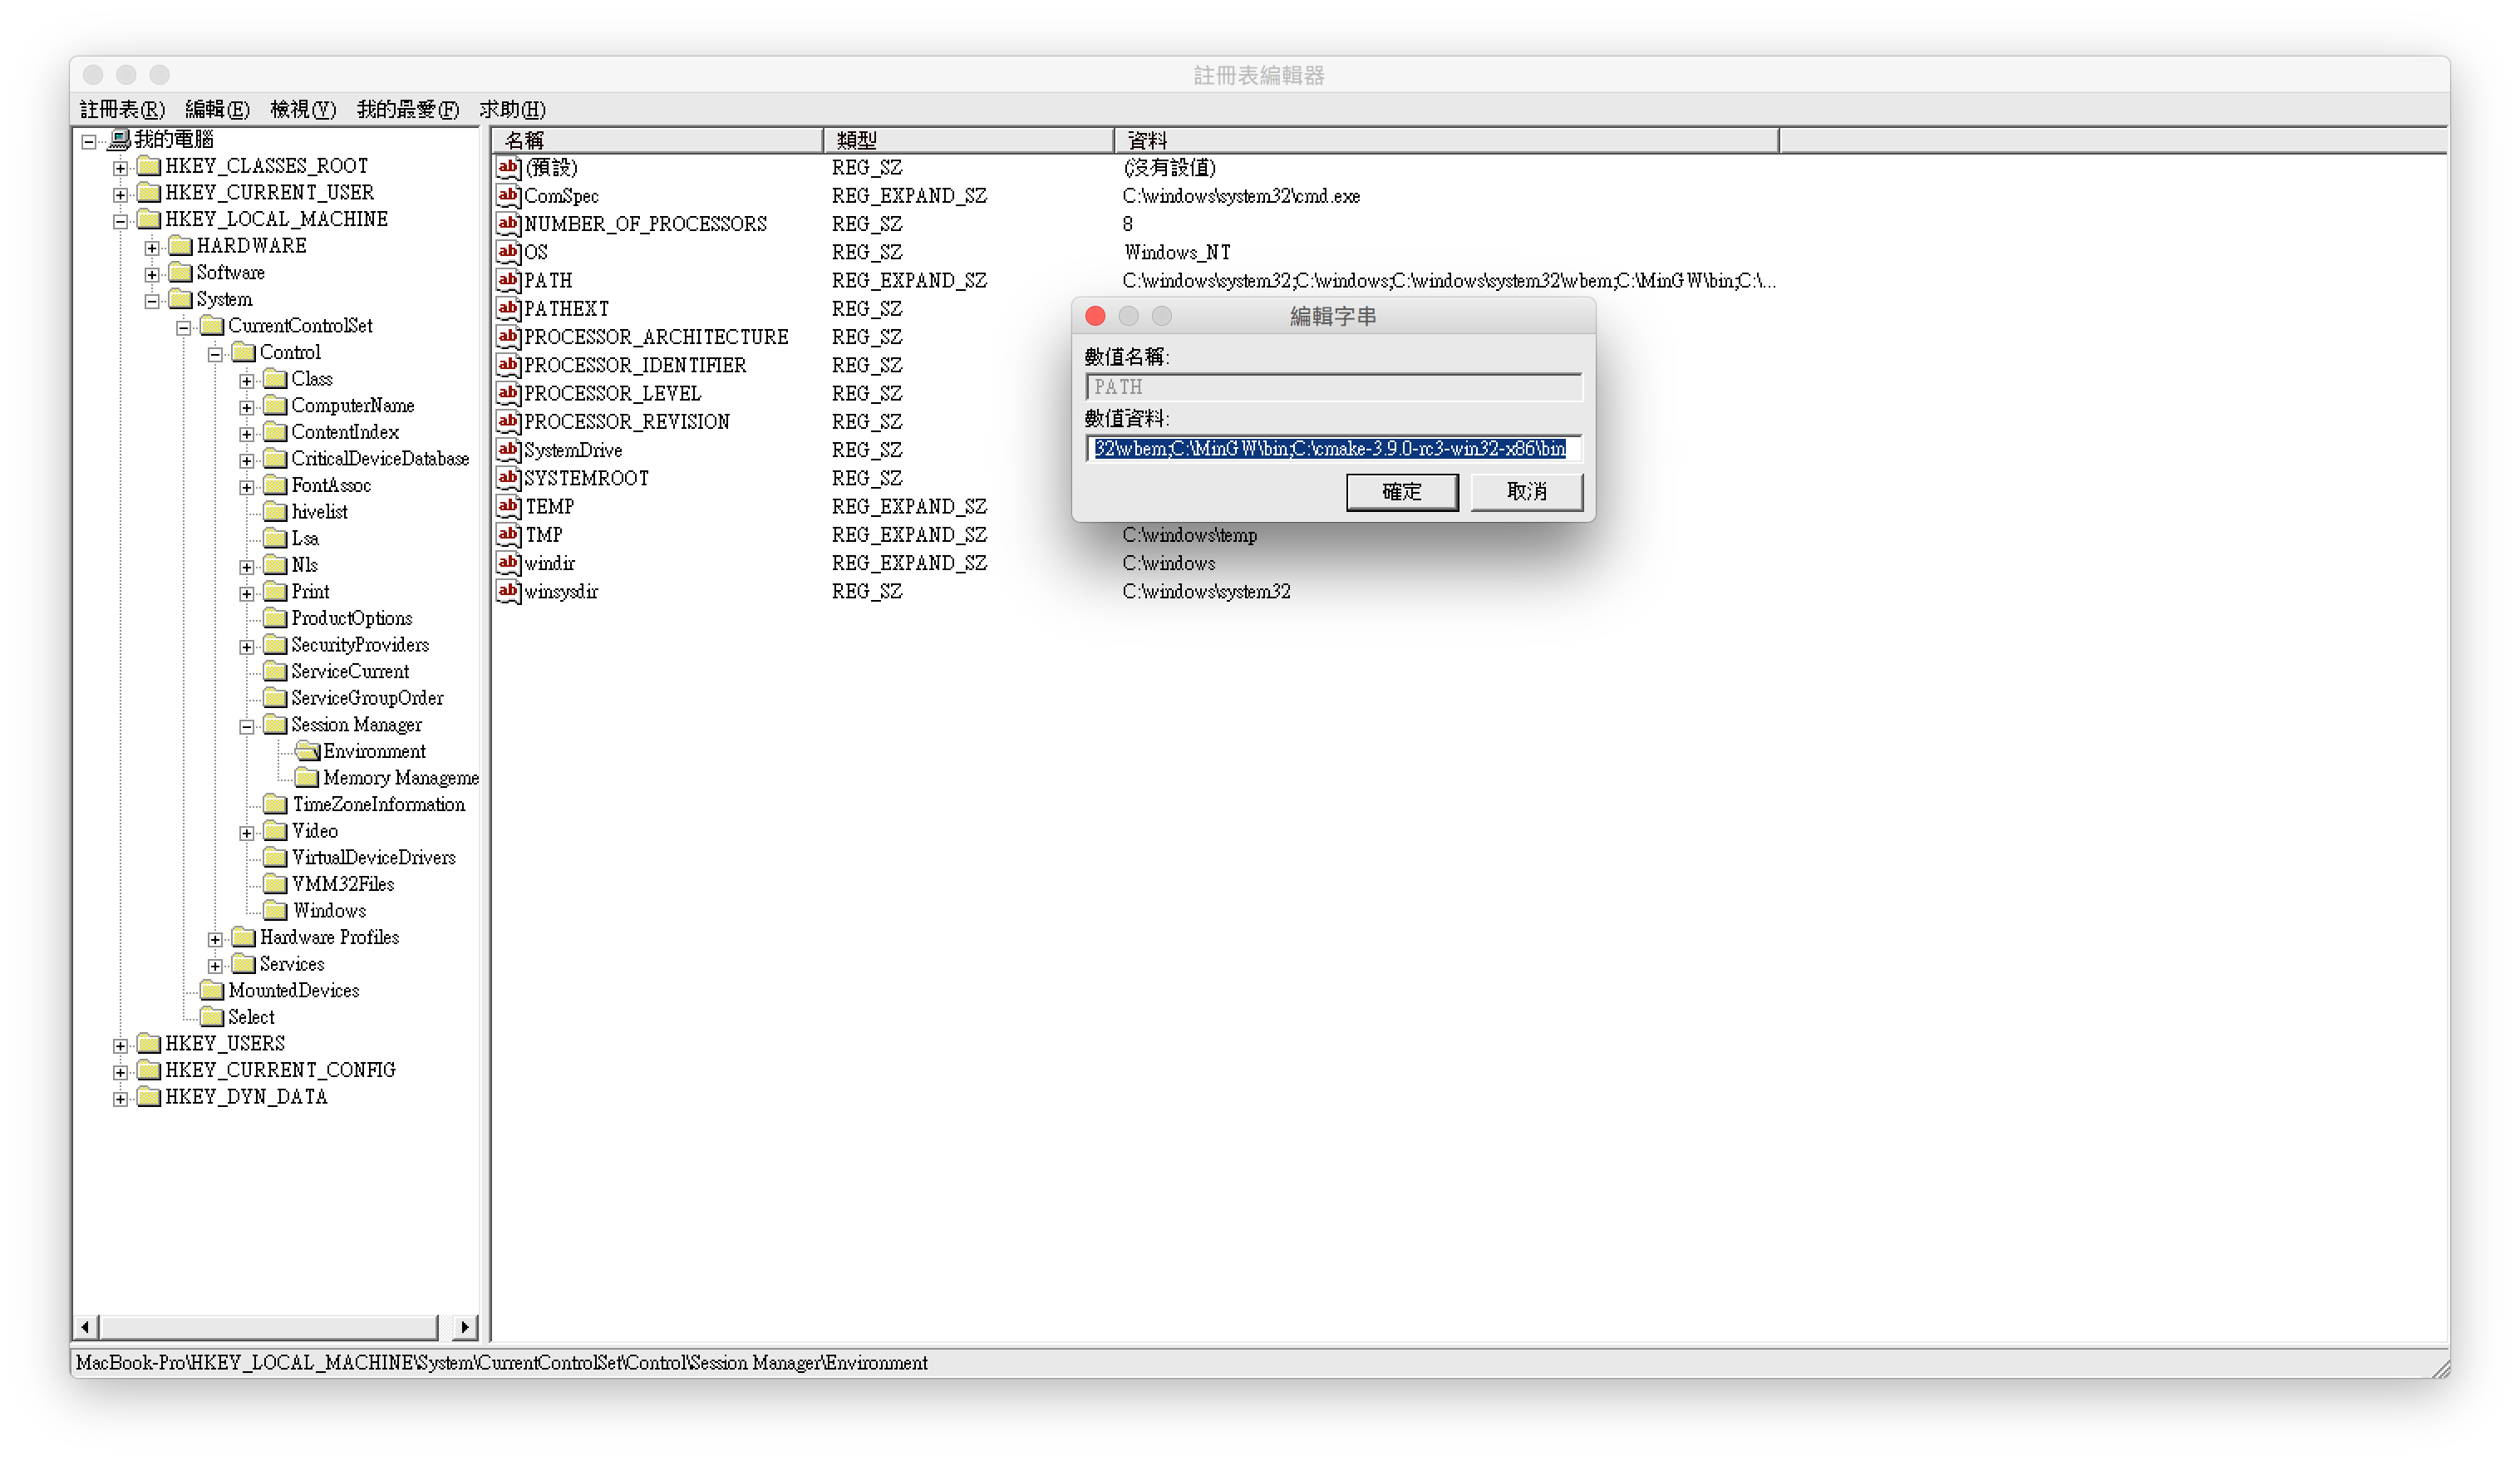The image size is (2520, 1461).
Task: Click the 數值資料 input field
Action: (1331, 449)
